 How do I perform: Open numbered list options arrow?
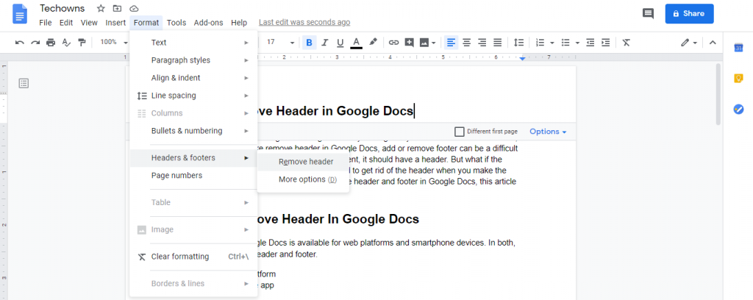tap(552, 43)
